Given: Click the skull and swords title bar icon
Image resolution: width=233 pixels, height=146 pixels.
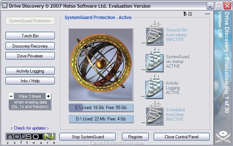Looking at the screenshot, I should pos(5,5).
